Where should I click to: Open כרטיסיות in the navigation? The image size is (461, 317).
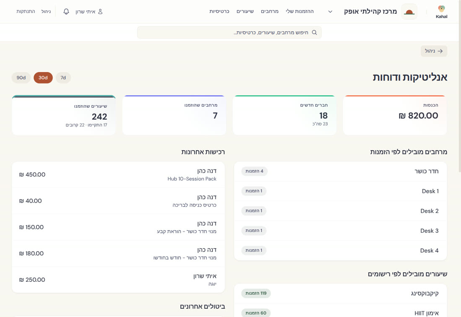[x=219, y=11]
